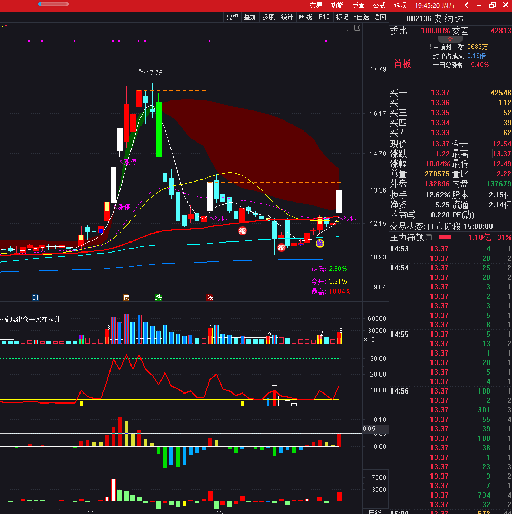Open the 复权 adjustment dropdown
512x514 pixels.
232,17
